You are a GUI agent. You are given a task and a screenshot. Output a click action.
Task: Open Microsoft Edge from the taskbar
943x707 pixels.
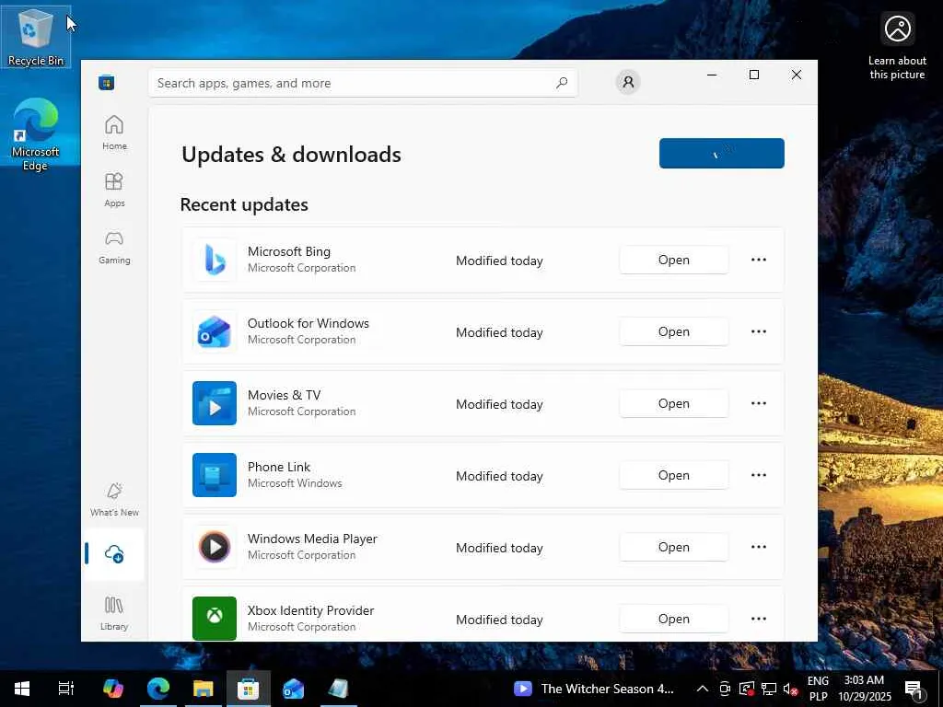pos(158,689)
